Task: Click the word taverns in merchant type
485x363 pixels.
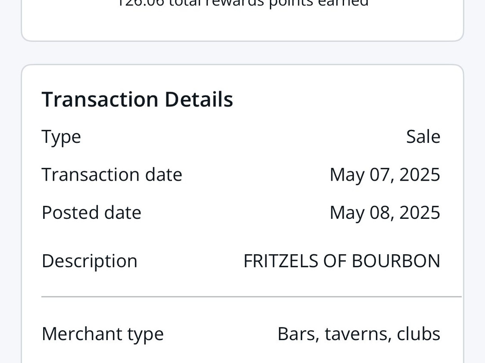Action: (354, 334)
